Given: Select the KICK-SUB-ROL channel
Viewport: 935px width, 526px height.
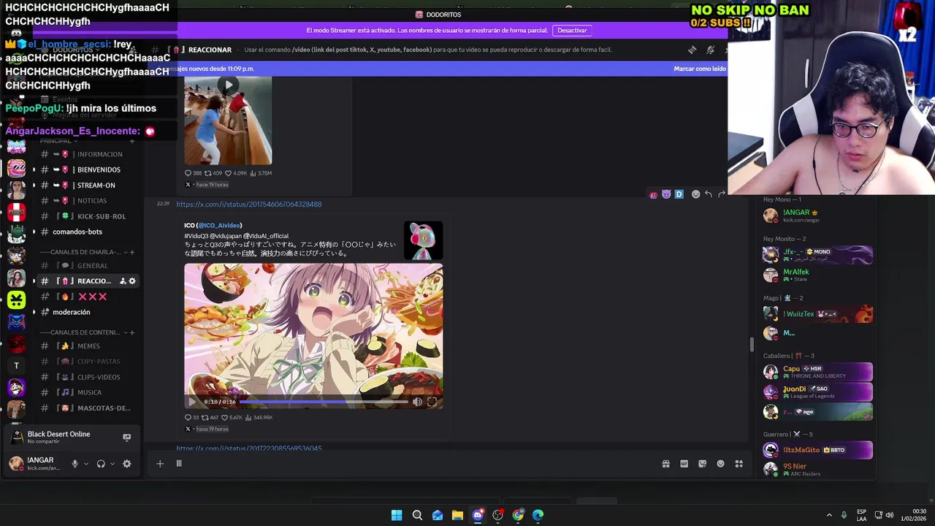Looking at the screenshot, I should click(88, 216).
